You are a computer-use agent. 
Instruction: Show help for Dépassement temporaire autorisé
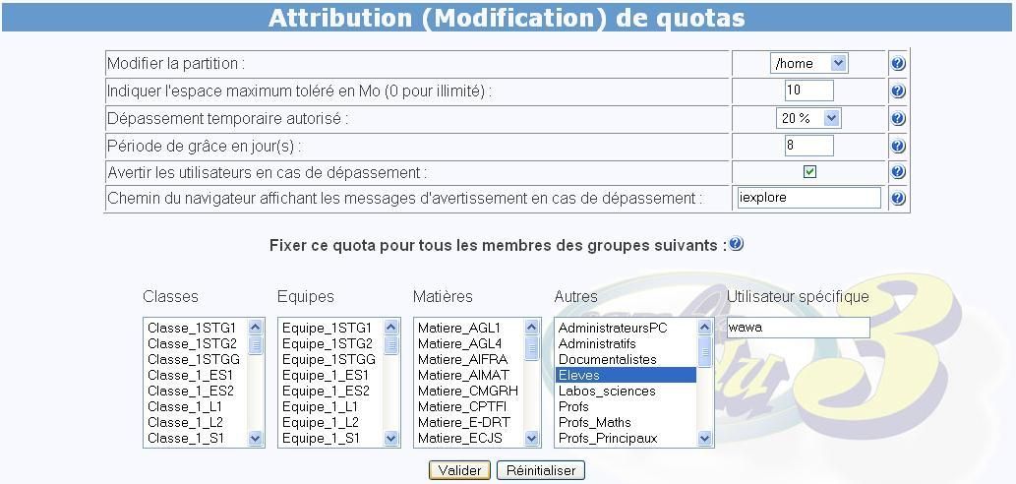click(897, 119)
